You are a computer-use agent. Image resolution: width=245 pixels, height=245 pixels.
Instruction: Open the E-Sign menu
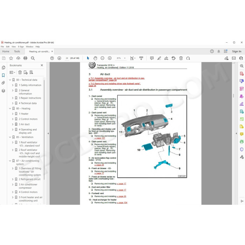pyautogui.click(x=21, y=47)
